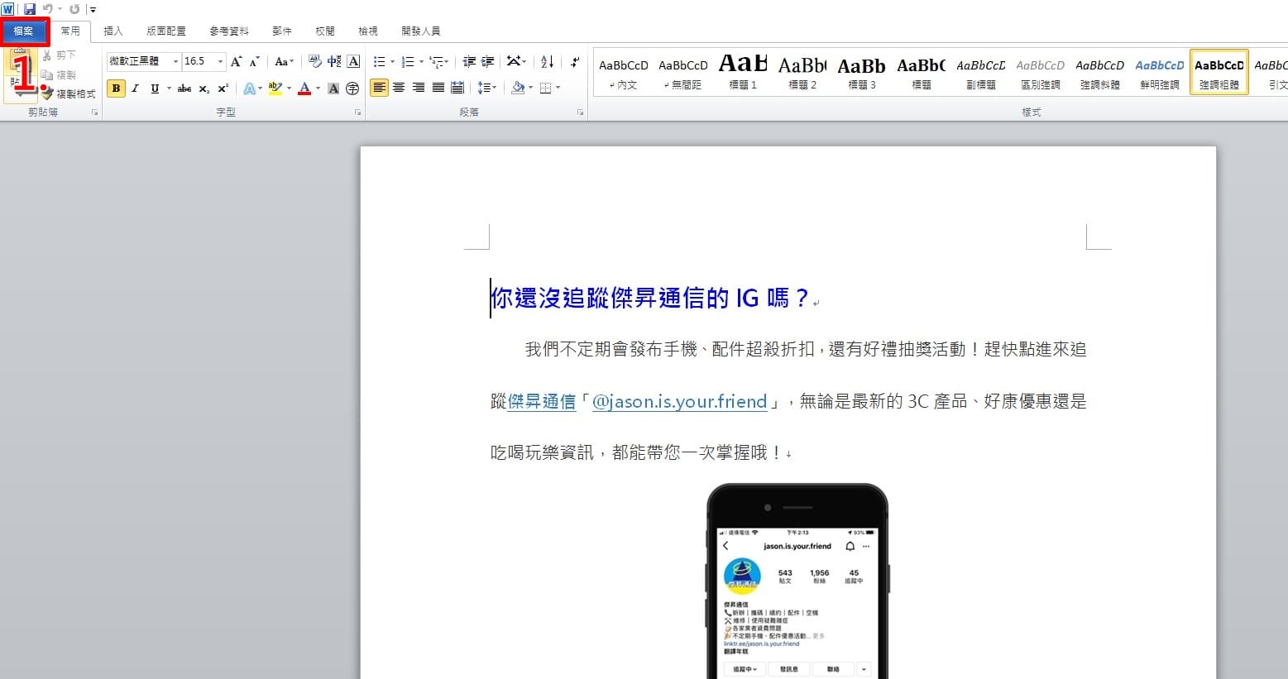This screenshot has height=679, width=1288.
Task: Toggle Show/Hide paragraph marks
Action: 575,61
